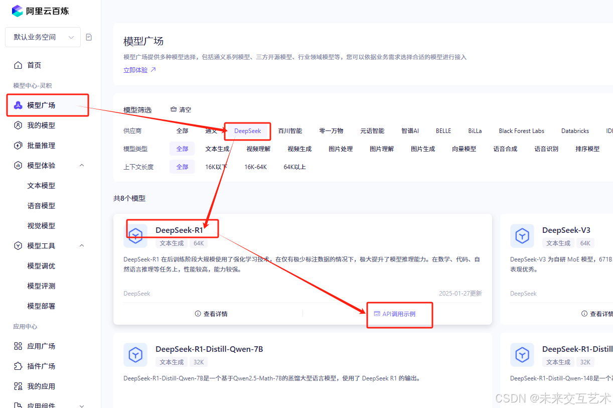Filter by 视频生成 model type
Image resolution: width=613 pixels, height=408 pixels.
[299, 149]
